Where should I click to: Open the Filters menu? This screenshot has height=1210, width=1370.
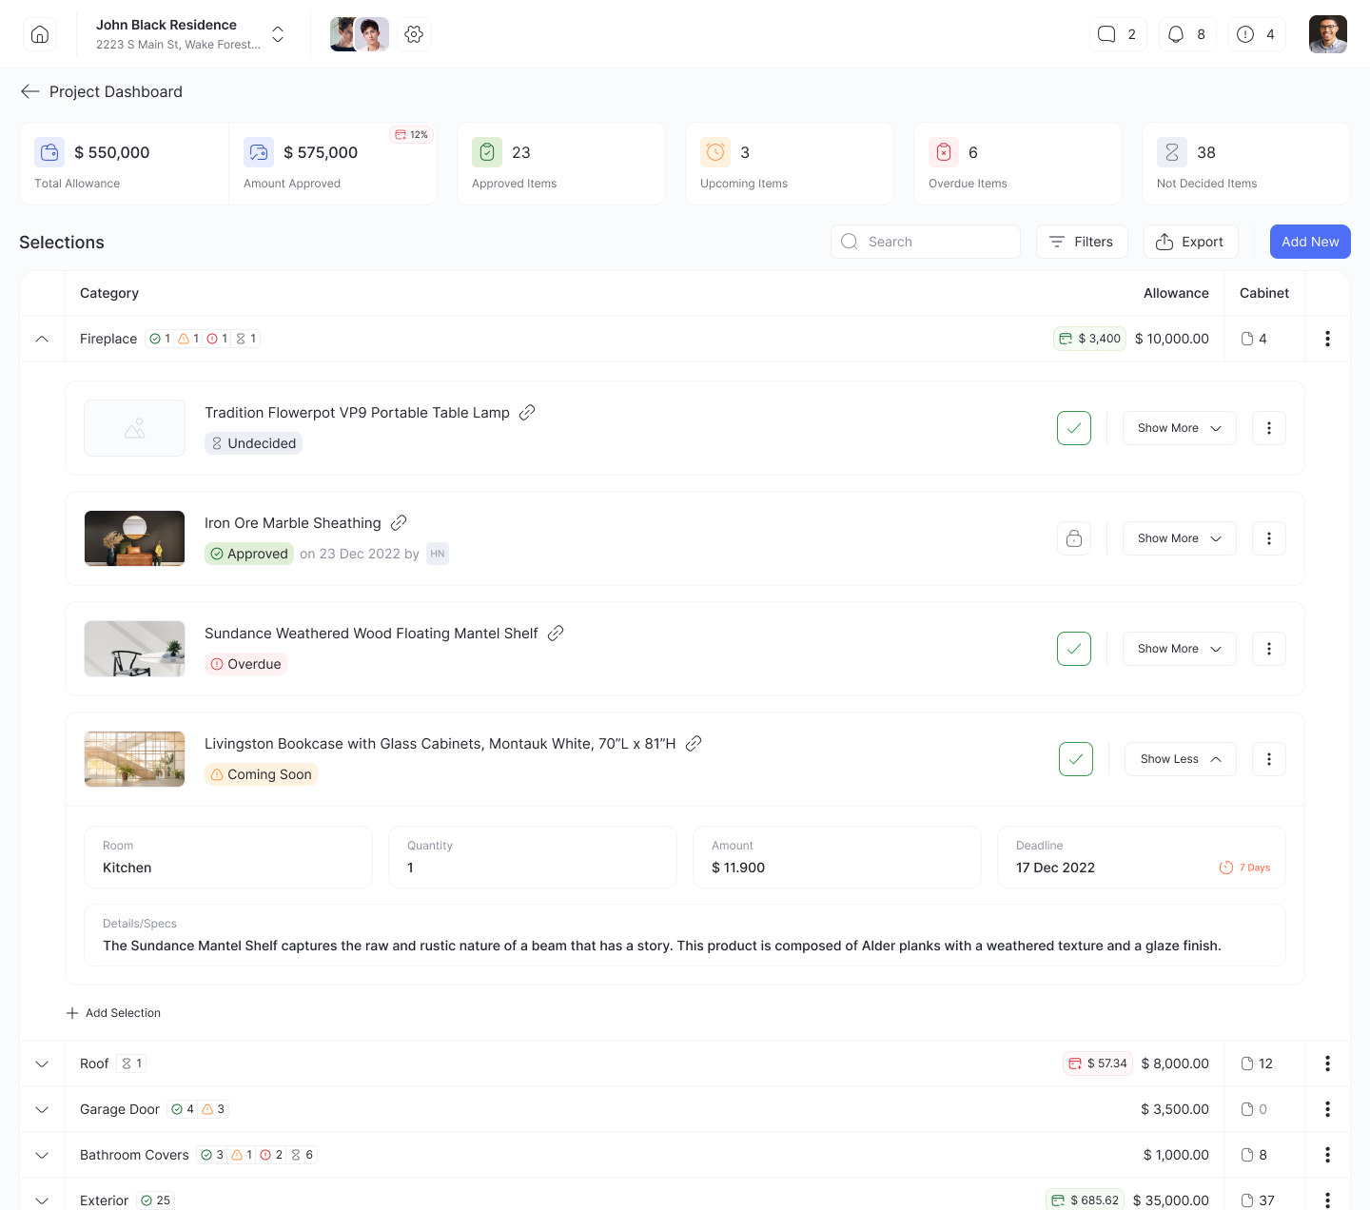pyautogui.click(x=1082, y=242)
